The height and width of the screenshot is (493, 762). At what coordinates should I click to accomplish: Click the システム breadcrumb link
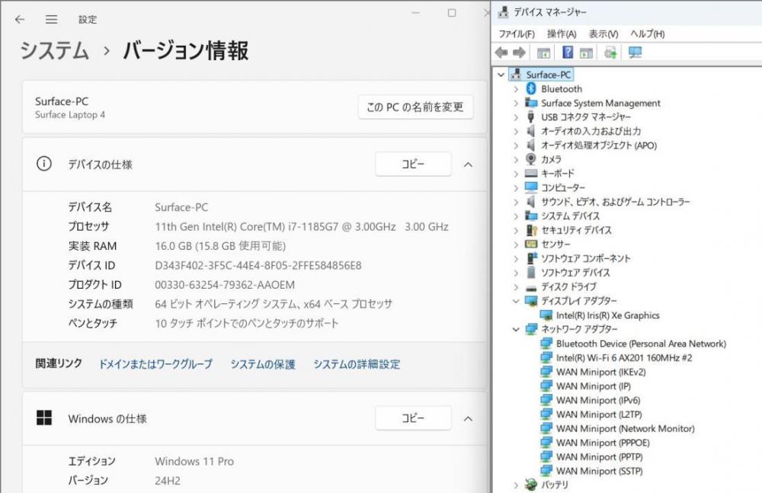tap(54, 50)
